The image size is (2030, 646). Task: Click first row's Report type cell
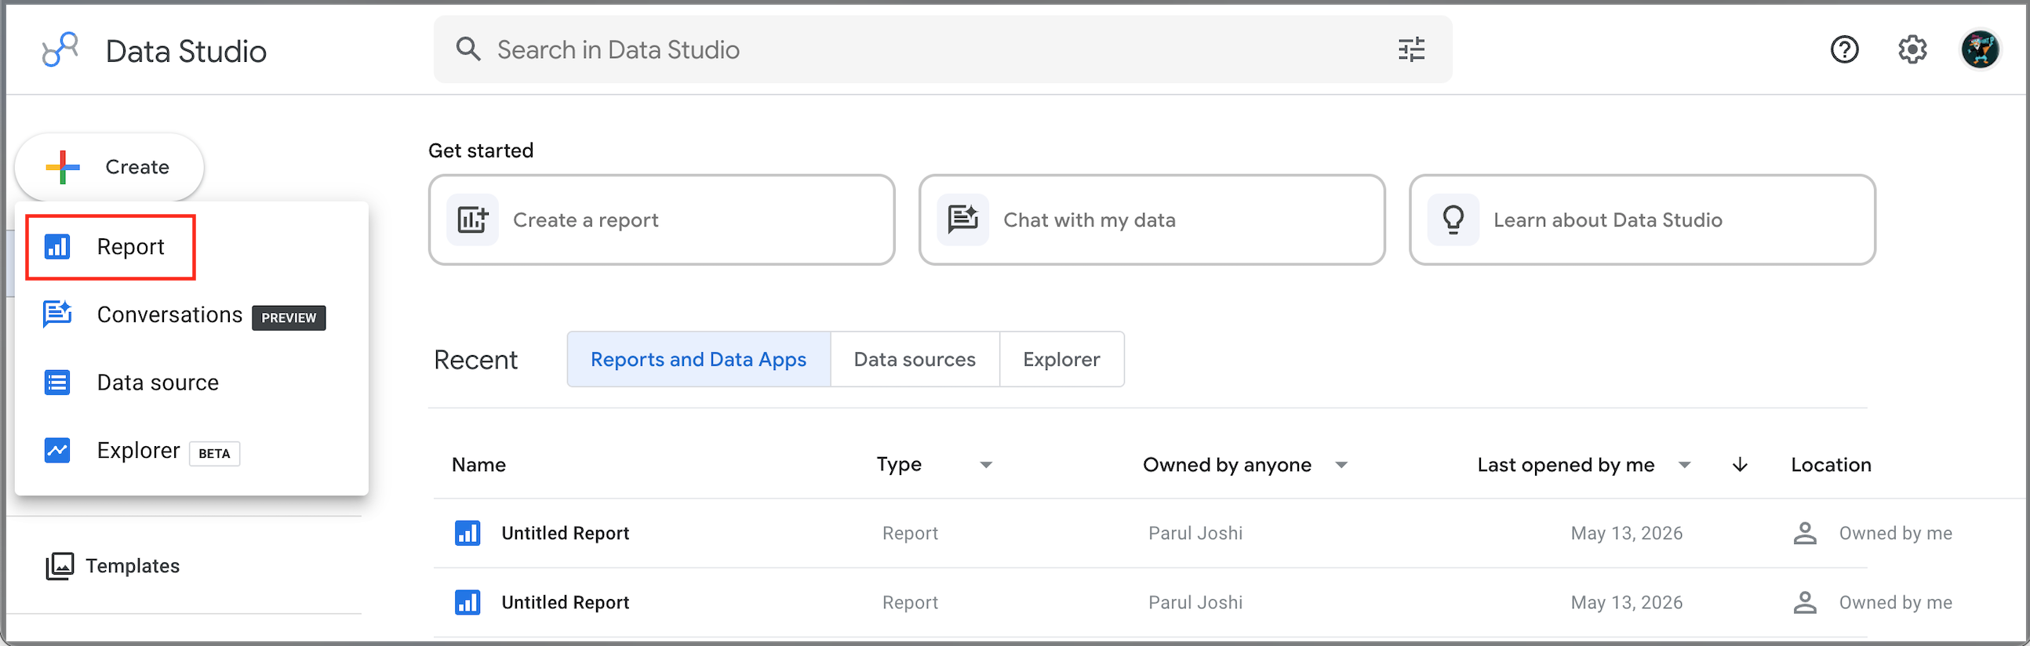point(910,533)
